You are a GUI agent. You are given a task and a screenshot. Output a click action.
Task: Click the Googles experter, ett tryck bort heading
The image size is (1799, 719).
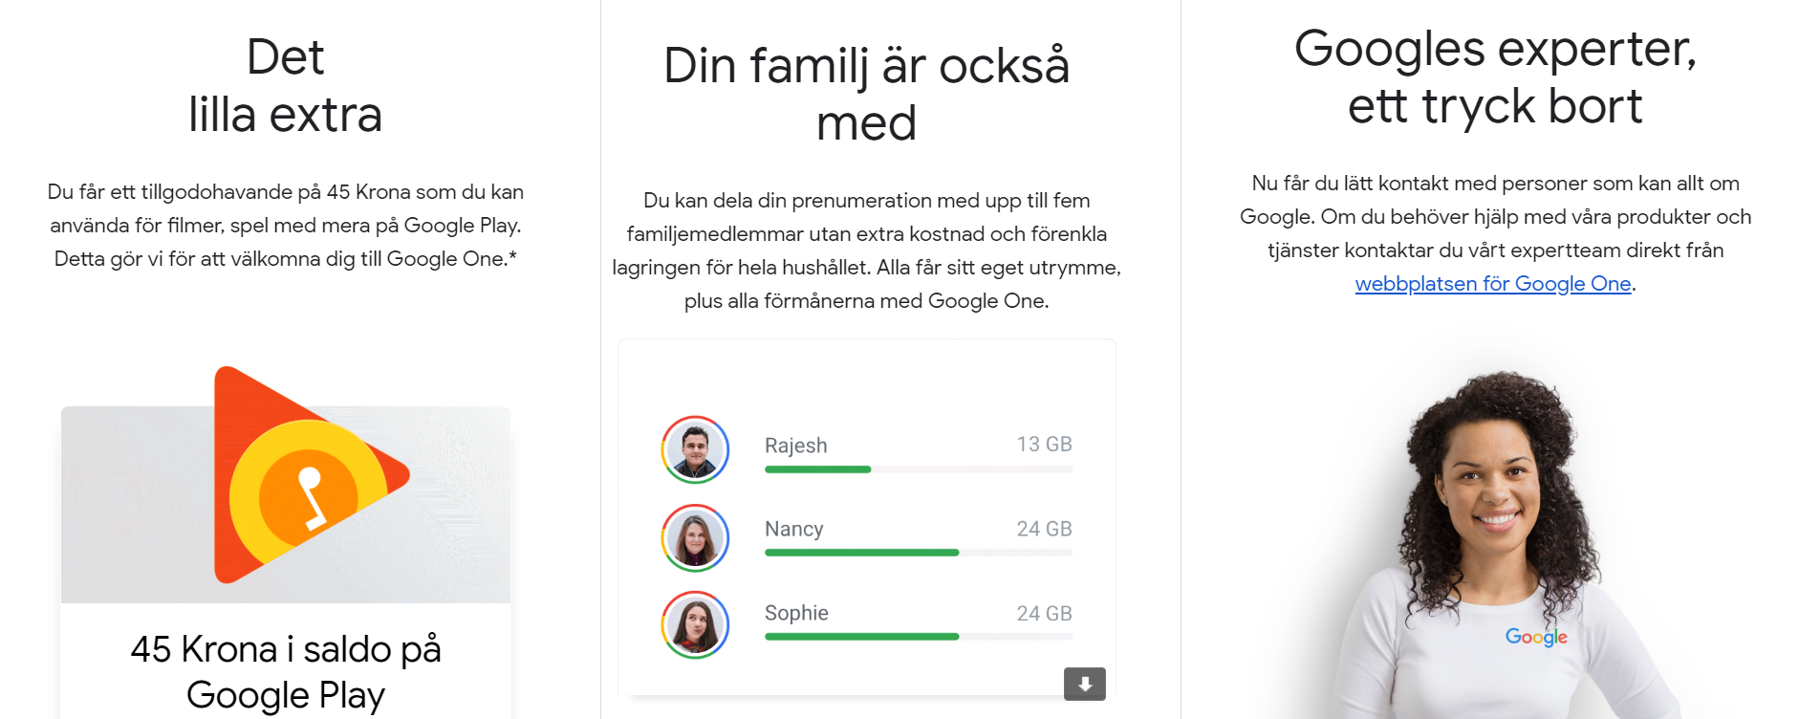[x=1495, y=76]
